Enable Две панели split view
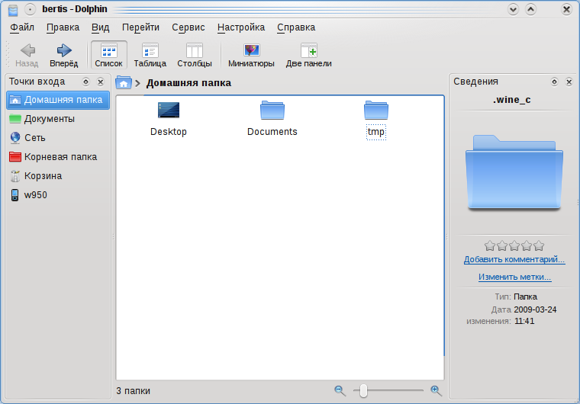This screenshot has width=580, height=404. click(308, 55)
